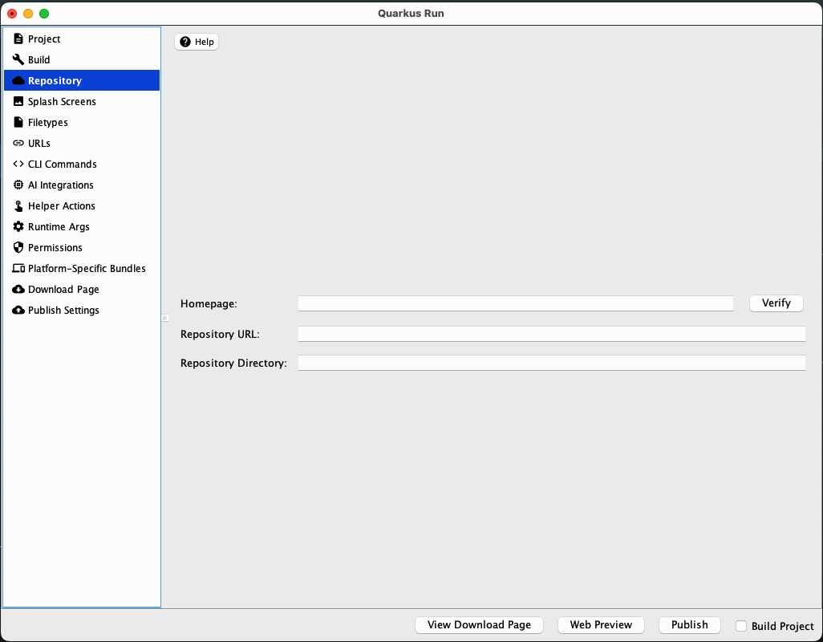
Task: Go to the Filetypes section
Action: pos(82,122)
